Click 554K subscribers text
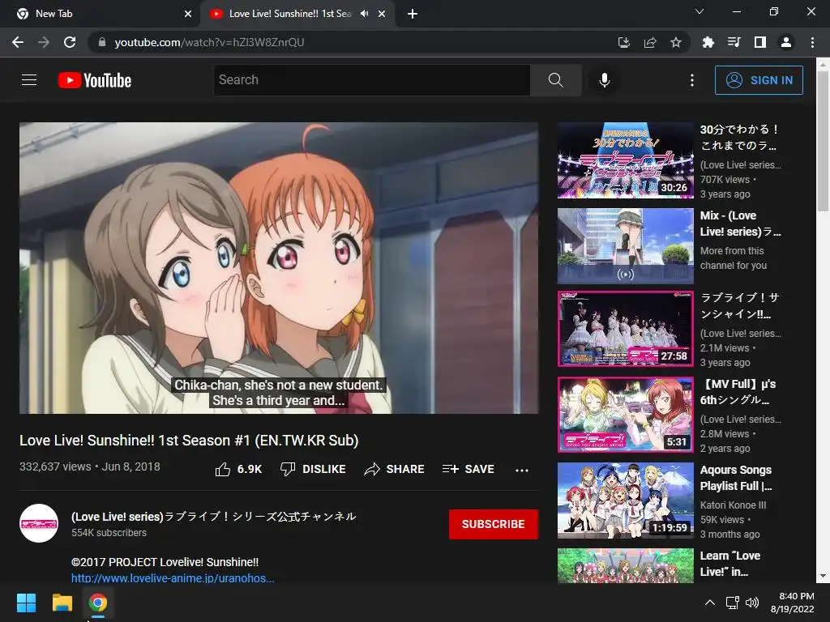830x622 pixels. [x=109, y=533]
